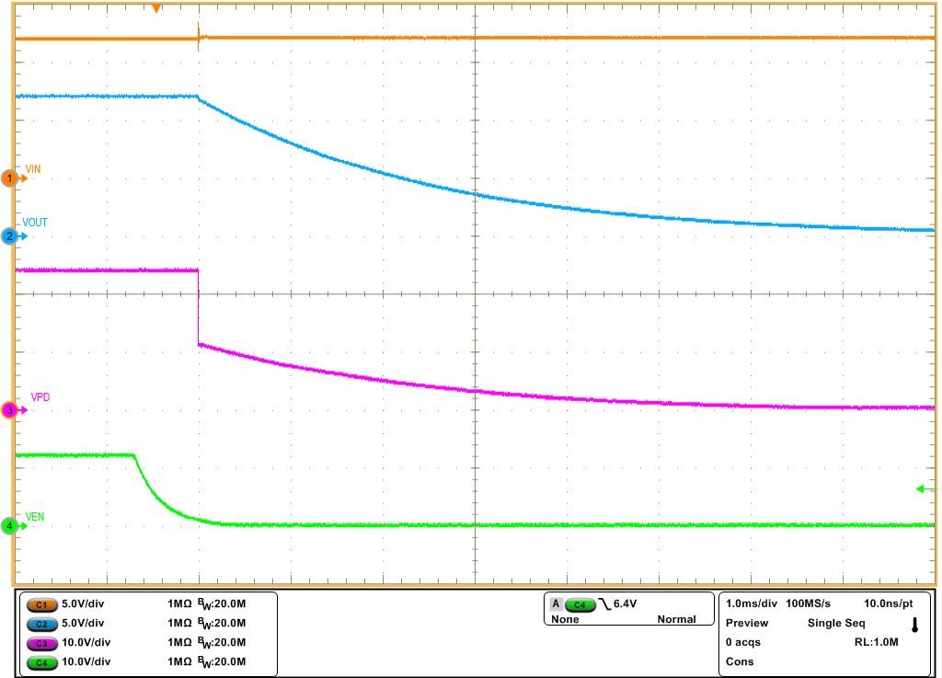
Task: Click the green C4 channel badge in channel list
Action: 40,662
